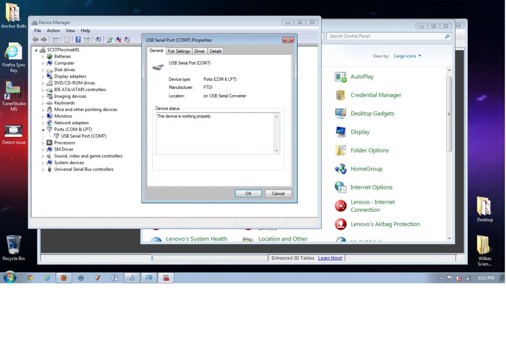The height and width of the screenshot is (343, 506).
Task: Open the TunerStudio MS desktop shortcut
Action: click(x=13, y=90)
